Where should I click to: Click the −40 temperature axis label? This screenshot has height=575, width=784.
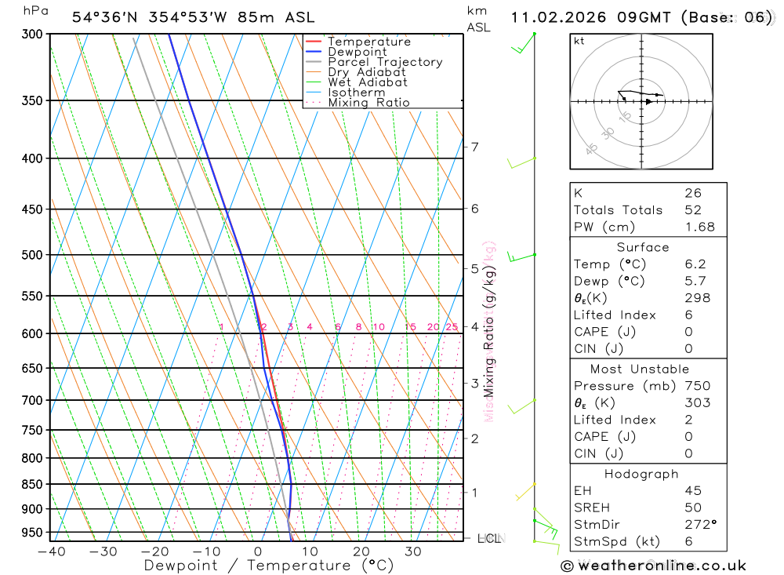pos(52,551)
